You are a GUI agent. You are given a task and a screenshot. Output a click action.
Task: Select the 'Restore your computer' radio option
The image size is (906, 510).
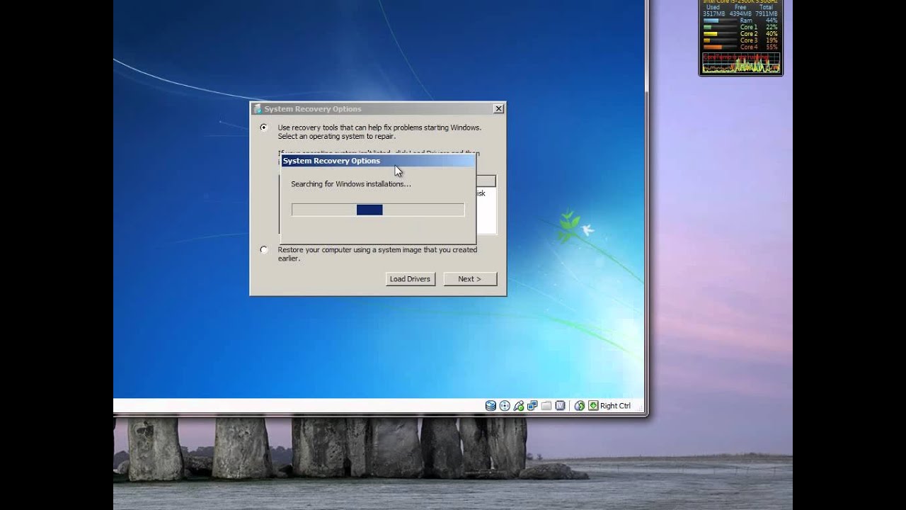[x=264, y=249]
